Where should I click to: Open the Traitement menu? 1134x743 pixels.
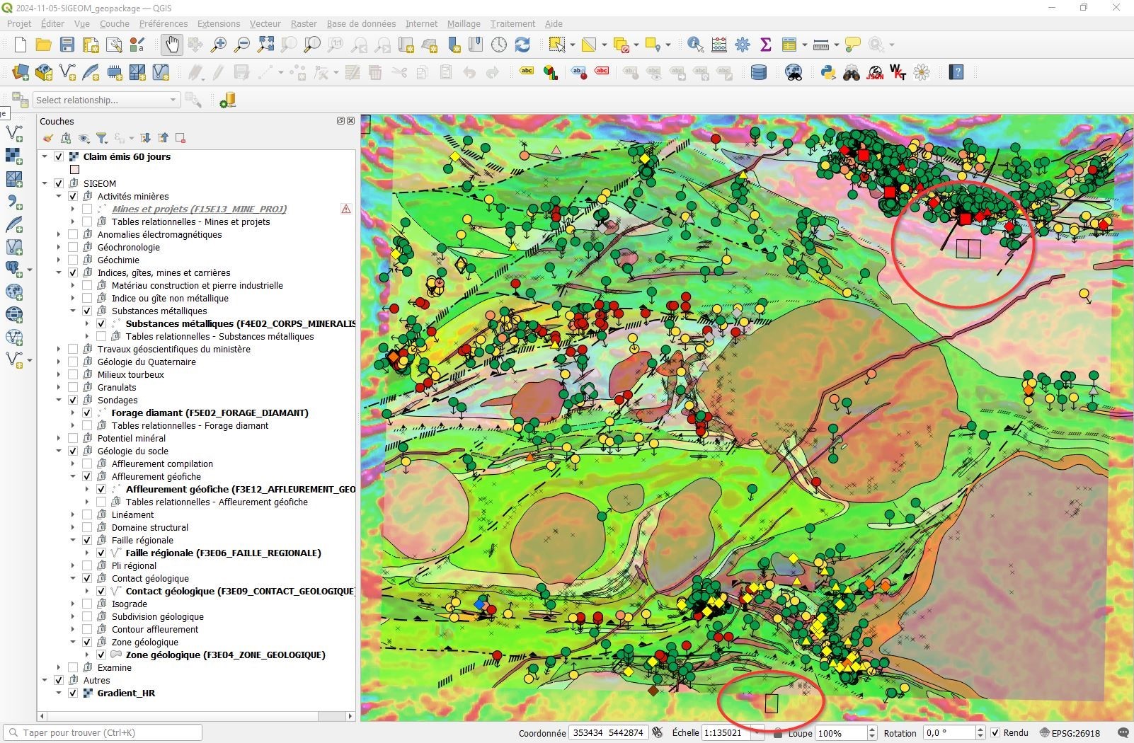[x=512, y=23]
